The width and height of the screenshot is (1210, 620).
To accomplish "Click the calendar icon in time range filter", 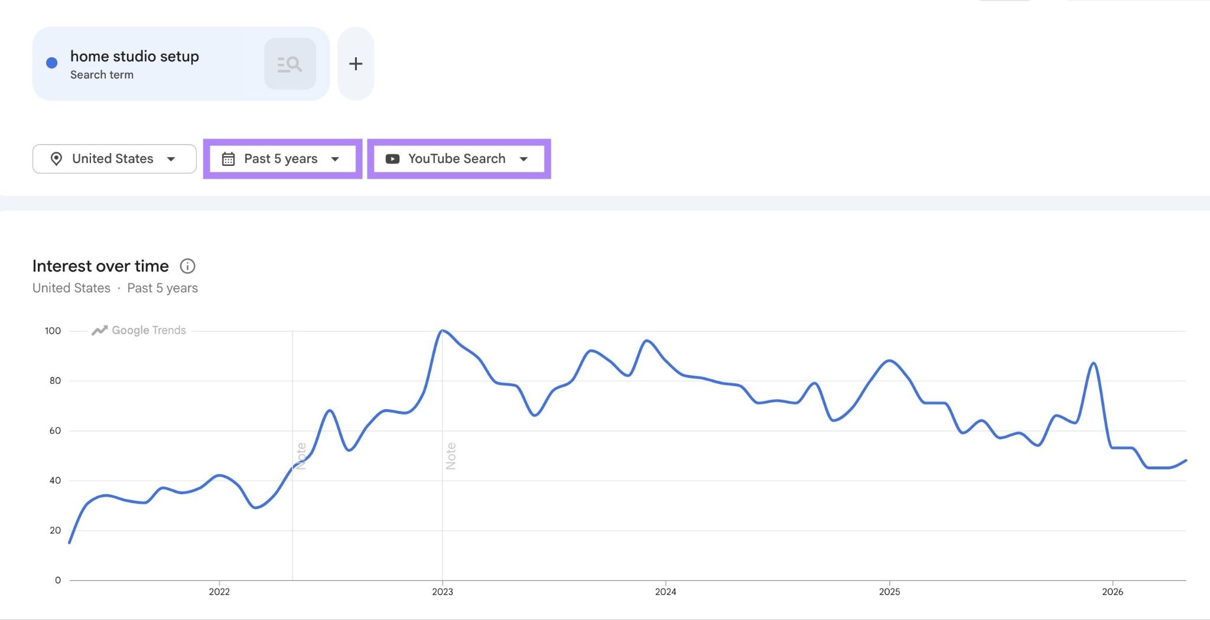I will pyautogui.click(x=228, y=159).
